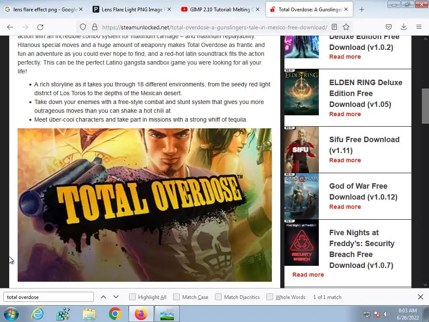Screen dimensions: 429x322
Task: Click the FNAF Security Breach cover thumbnail
Action: point(302,243)
